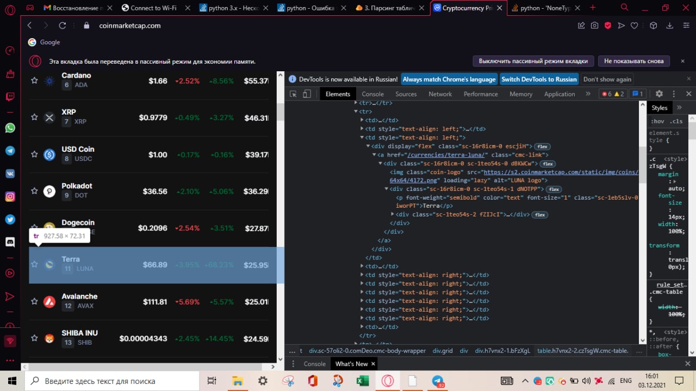Collapse div class escjiH node
The image size is (696, 391).
click(368, 146)
